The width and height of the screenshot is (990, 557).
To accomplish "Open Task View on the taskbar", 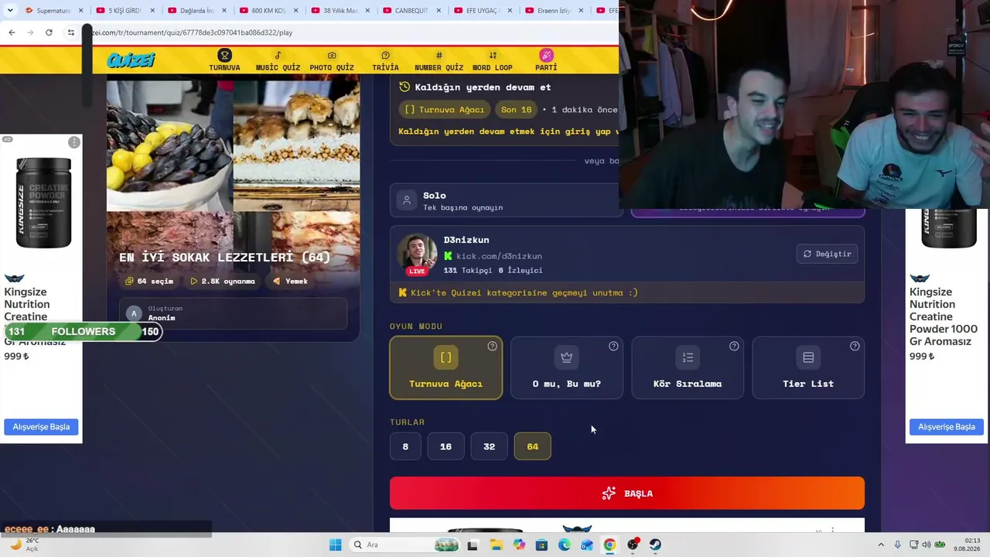I will [473, 545].
